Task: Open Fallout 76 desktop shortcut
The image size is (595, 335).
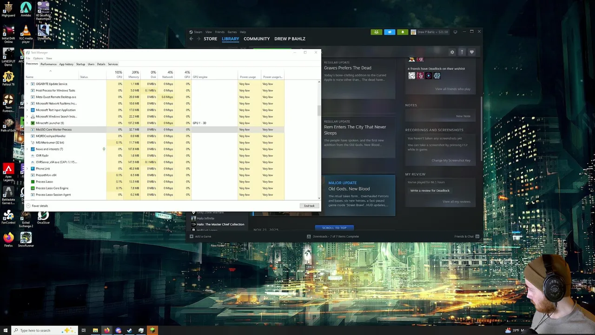Action: 8,78
